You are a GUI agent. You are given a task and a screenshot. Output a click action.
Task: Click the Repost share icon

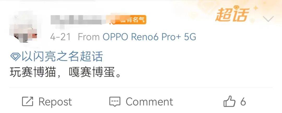pyautogui.click(x=27, y=102)
